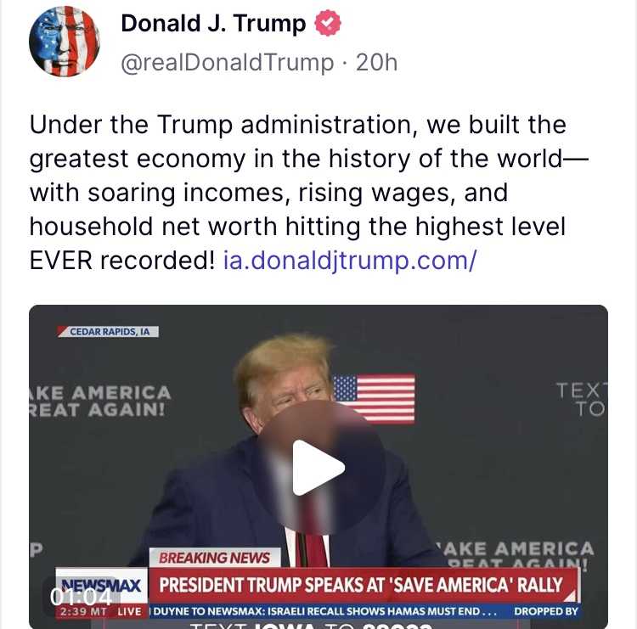Open the flag-painted profile avatar
This screenshot has height=629, width=637.
tap(65, 42)
